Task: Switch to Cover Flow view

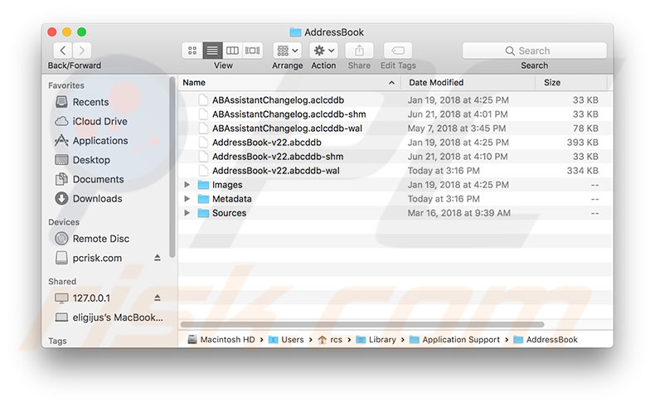Action: pos(252,51)
